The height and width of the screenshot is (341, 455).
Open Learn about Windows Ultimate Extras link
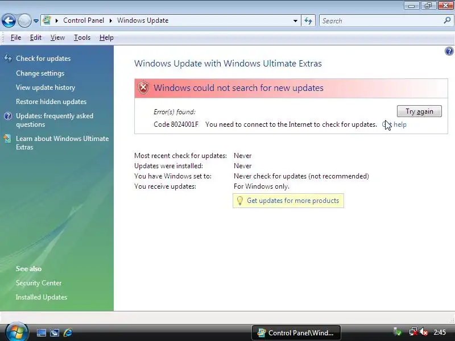pyautogui.click(x=63, y=143)
